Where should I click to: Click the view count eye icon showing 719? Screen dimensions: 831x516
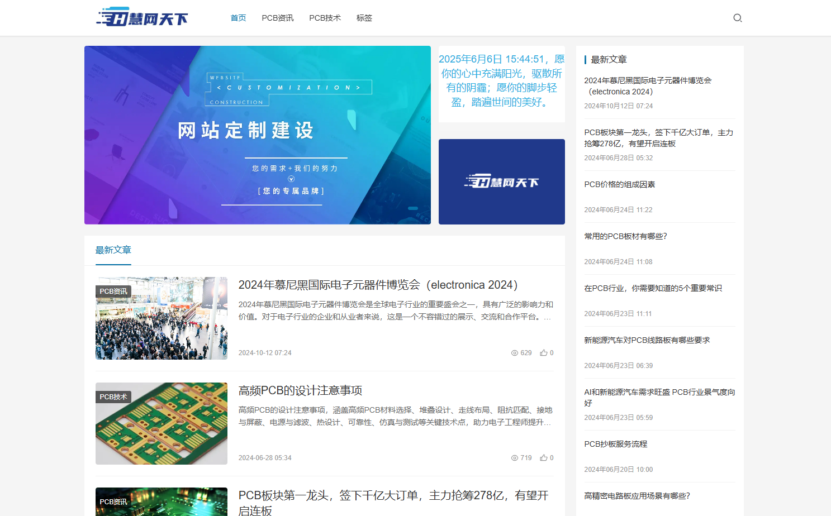(x=515, y=458)
